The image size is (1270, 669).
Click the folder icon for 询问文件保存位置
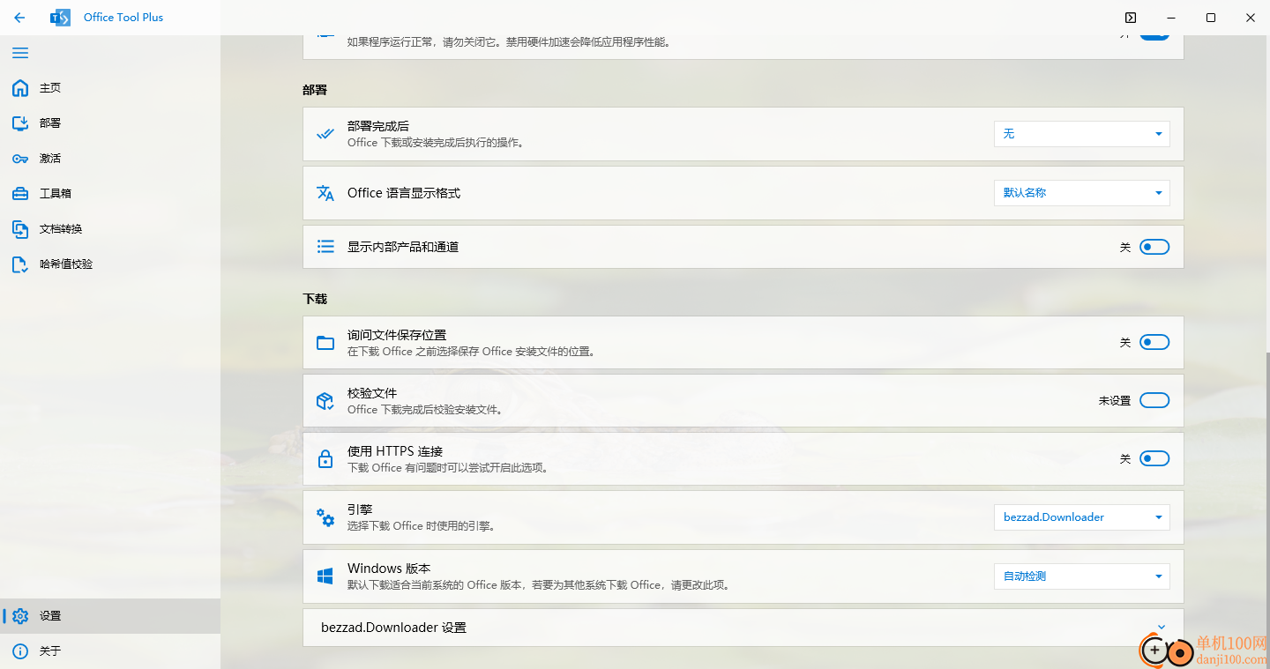coord(325,343)
